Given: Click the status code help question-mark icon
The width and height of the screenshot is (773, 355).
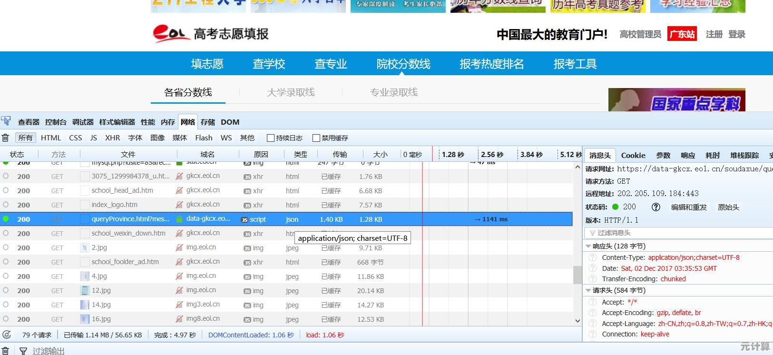Looking at the screenshot, I should click(x=656, y=207).
